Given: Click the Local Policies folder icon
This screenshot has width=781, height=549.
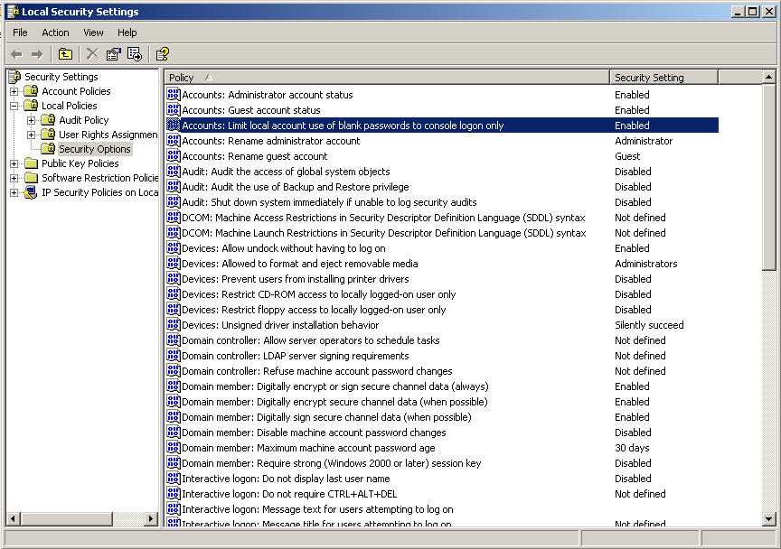Looking at the screenshot, I should (x=32, y=106).
